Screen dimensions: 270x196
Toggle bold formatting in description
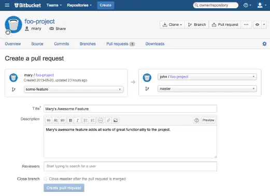[70, 120]
